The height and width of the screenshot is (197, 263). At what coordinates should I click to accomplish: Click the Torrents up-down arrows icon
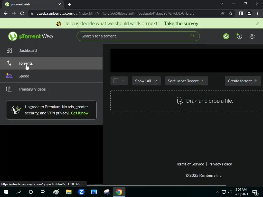click(9, 63)
